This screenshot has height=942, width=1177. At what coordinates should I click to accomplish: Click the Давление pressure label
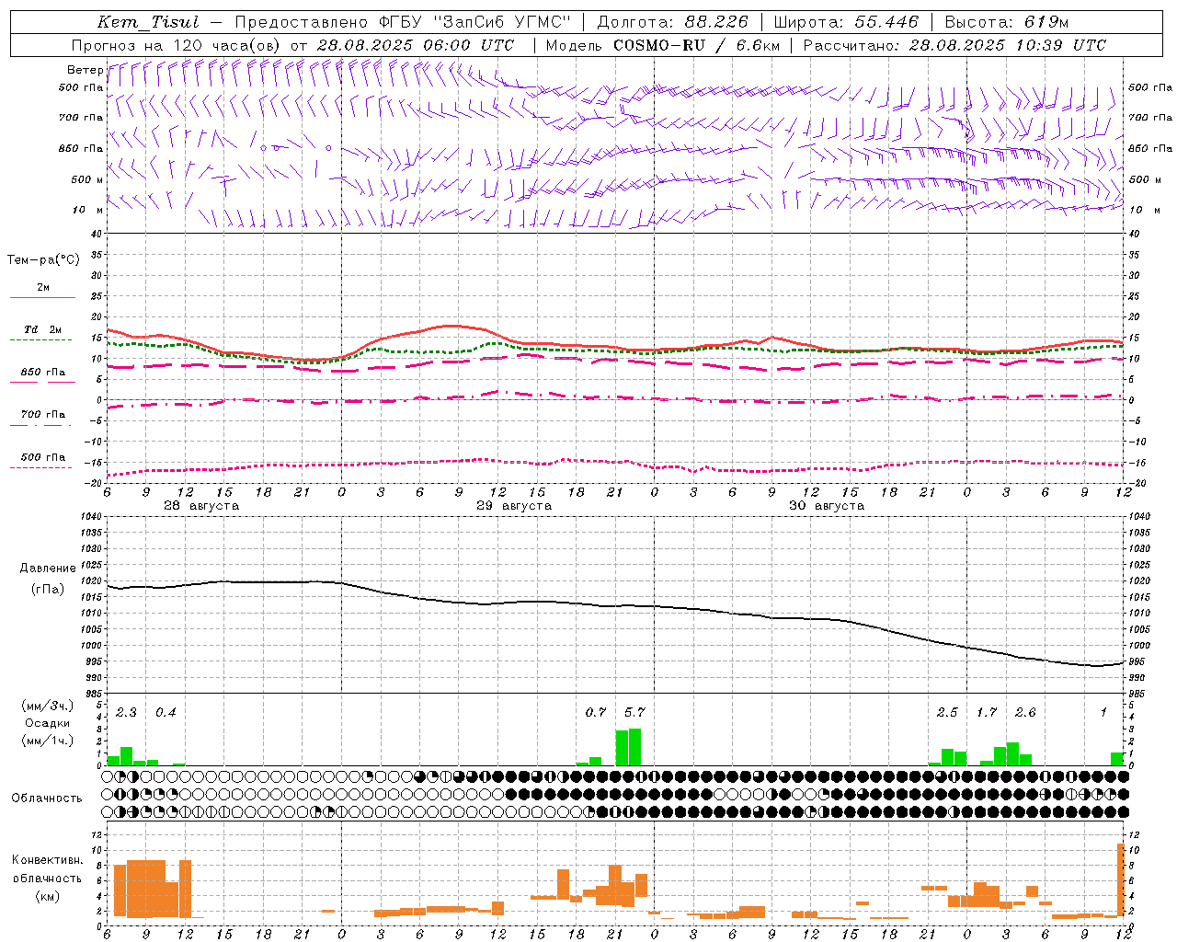click(x=48, y=569)
